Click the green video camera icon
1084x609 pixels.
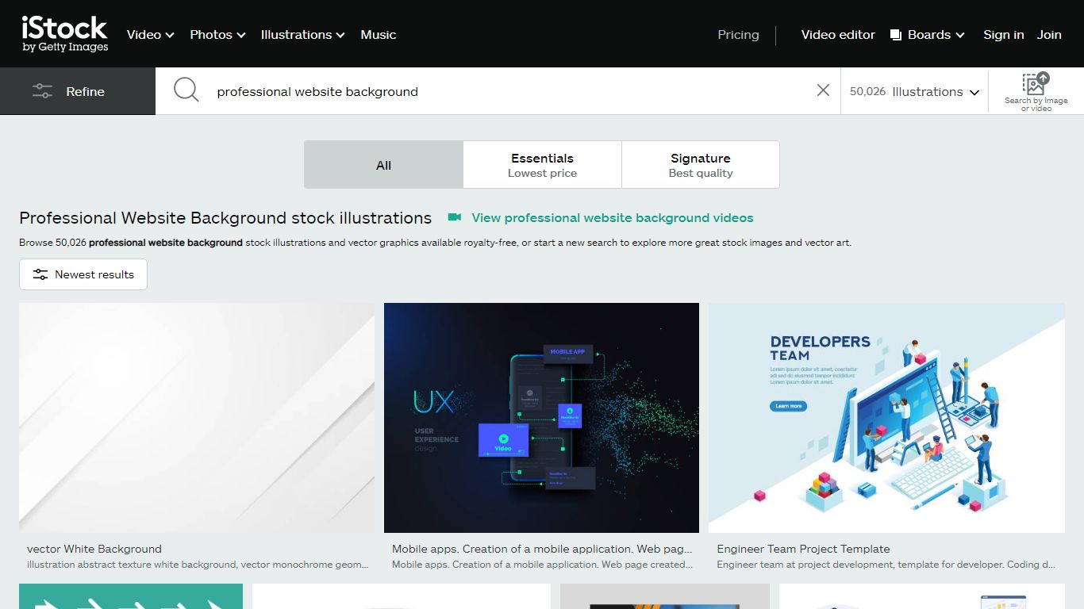(x=455, y=217)
